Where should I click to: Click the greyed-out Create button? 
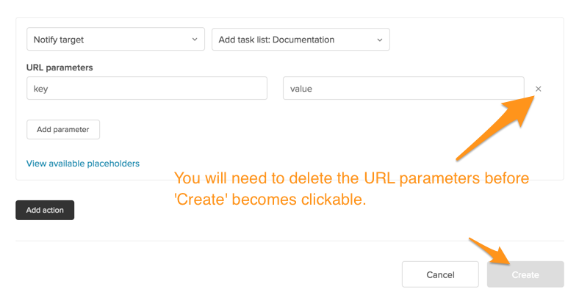[x=525, y=274]
